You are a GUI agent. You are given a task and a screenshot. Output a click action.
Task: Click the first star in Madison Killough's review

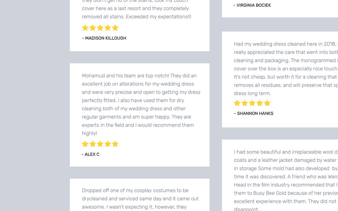(85, 28)
